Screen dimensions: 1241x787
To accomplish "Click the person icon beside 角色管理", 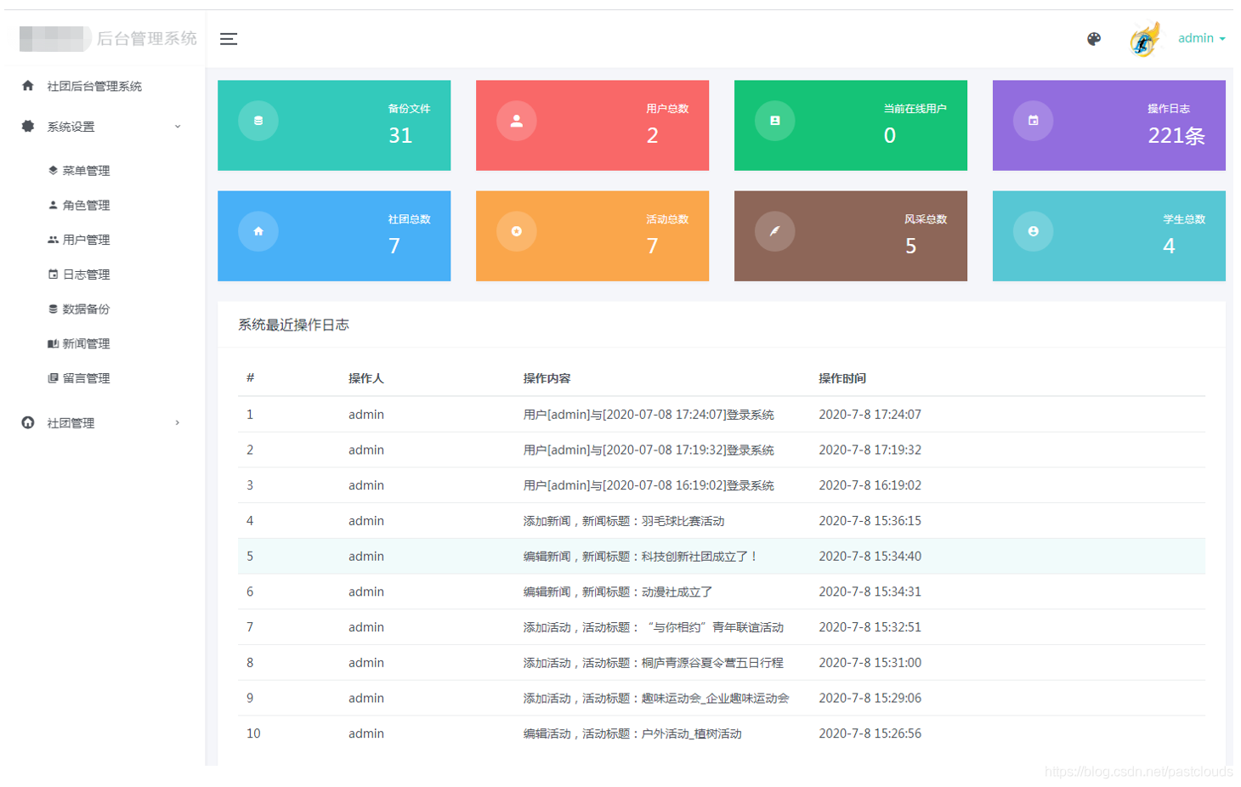I will click(53, 205).
